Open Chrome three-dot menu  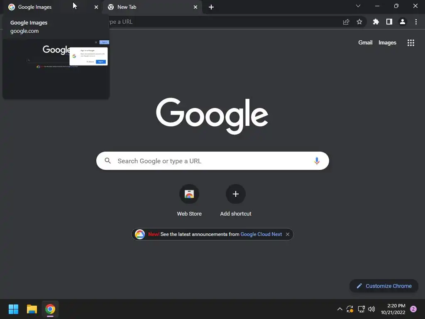pos(416,22)
